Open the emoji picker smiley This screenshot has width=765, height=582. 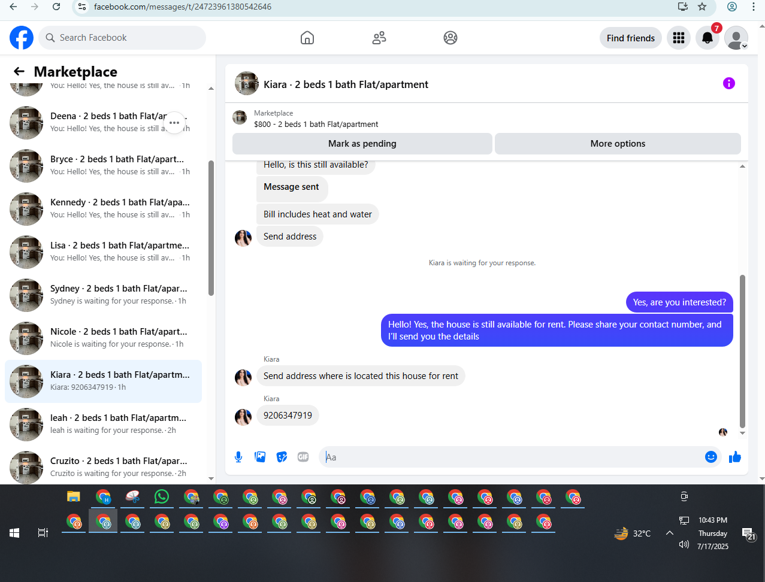click(711, 457)
